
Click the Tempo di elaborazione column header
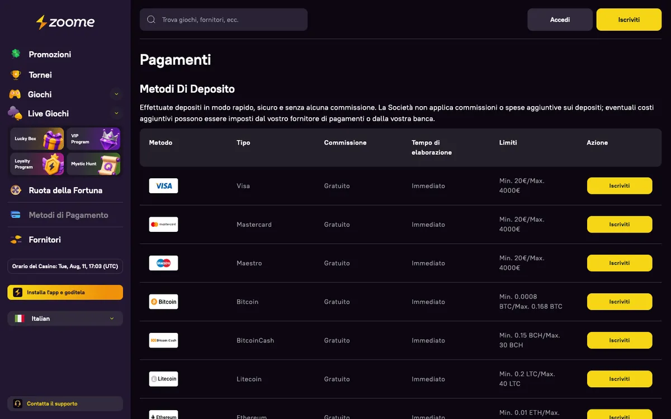[x=432, y=147]
